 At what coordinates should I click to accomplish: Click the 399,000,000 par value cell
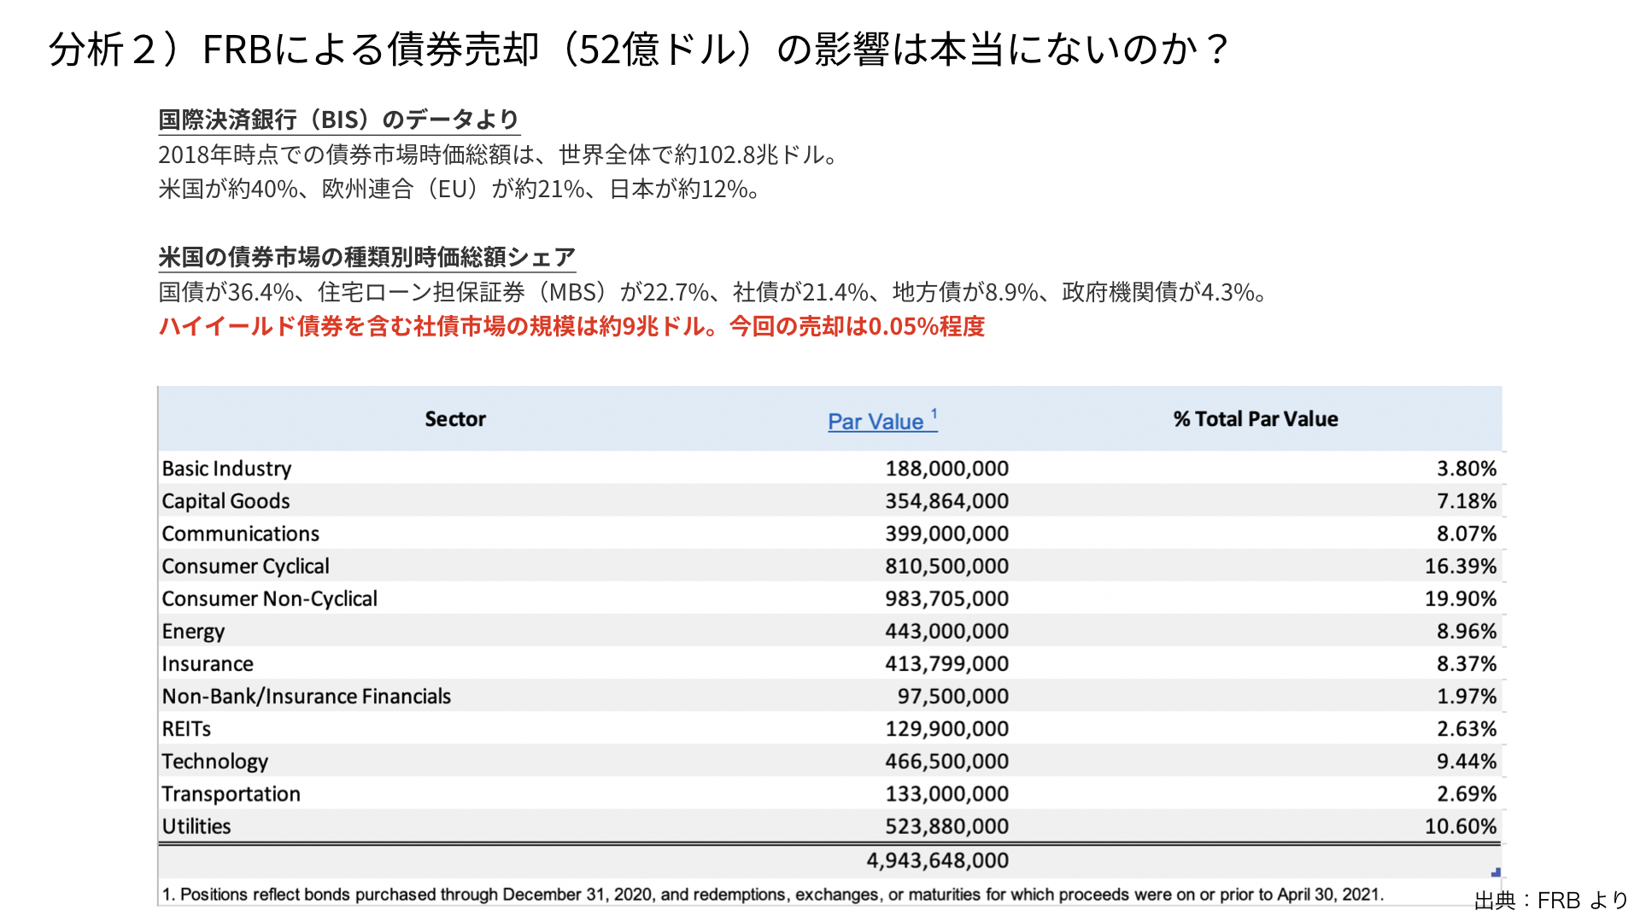click(x=946, y=534)
